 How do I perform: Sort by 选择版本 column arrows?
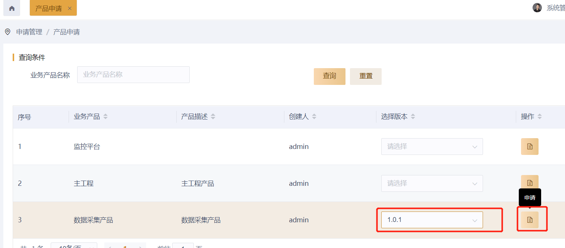click(413, 117)
